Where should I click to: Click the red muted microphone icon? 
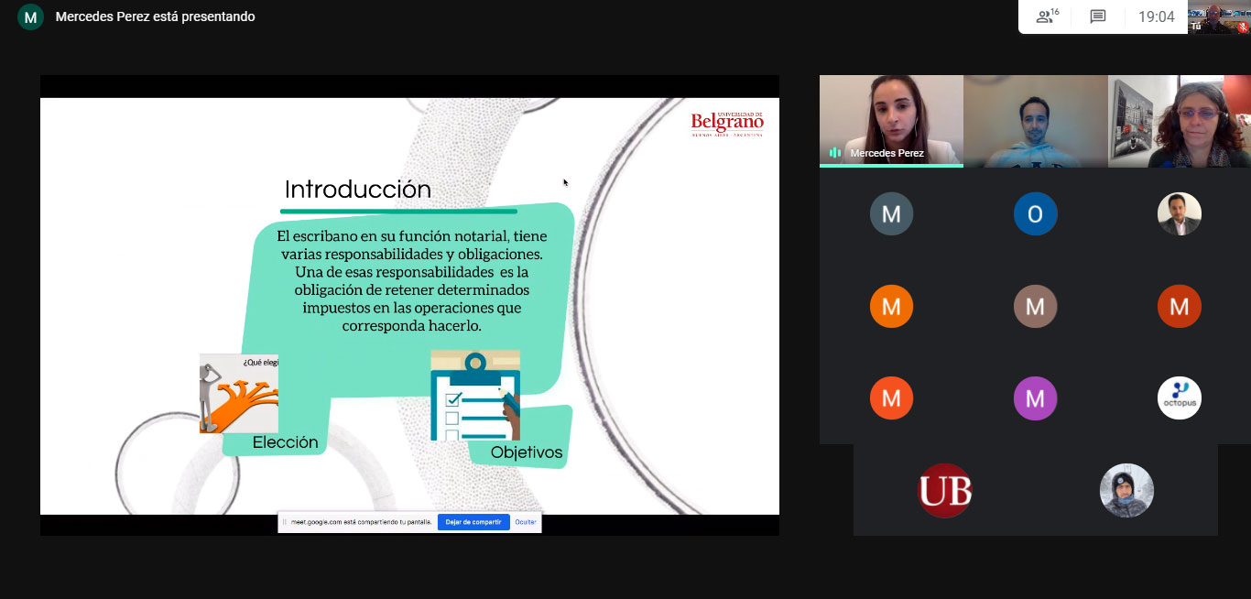[1243, 27]
